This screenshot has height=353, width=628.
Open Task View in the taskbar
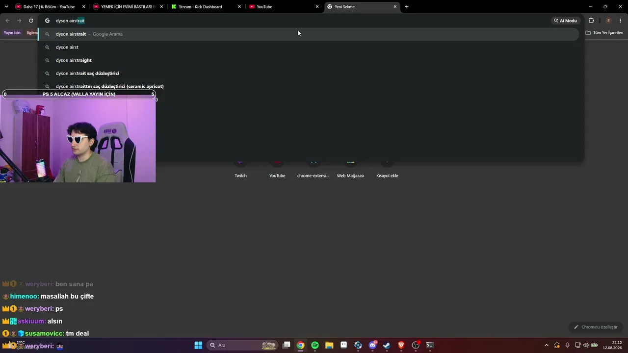(x=287, y=345)
